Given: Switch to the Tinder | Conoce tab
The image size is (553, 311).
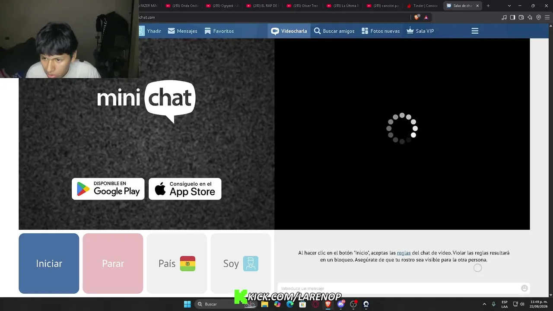Looking at the screenshot, I should pos(423,6).
